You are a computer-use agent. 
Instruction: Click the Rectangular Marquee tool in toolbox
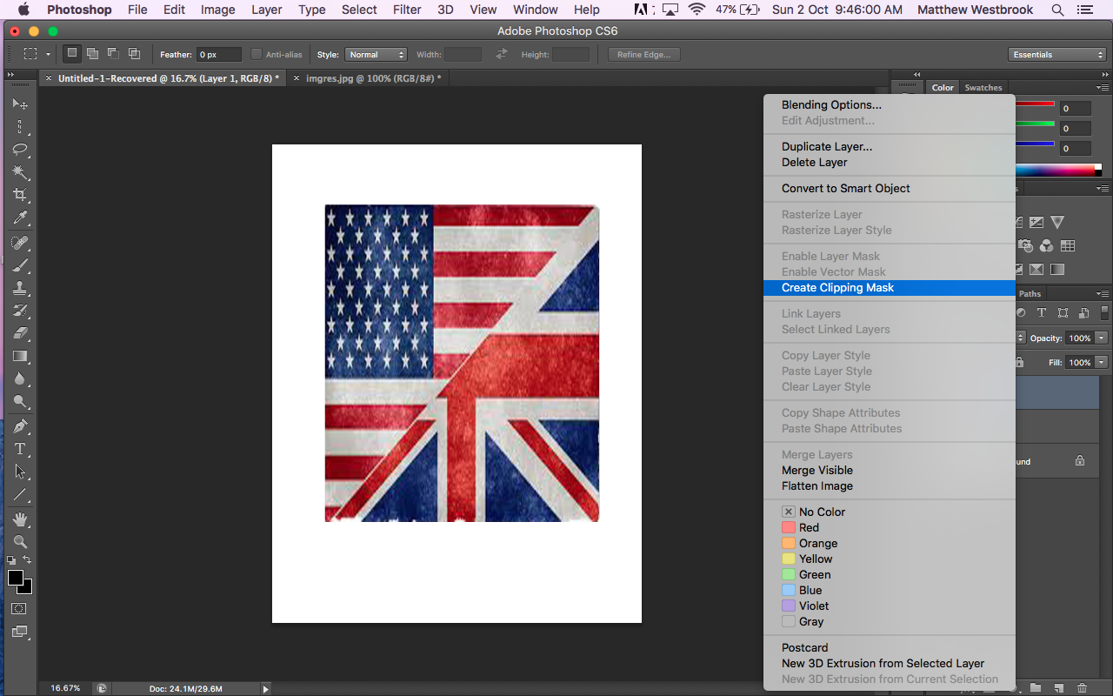tap(20, 127)
